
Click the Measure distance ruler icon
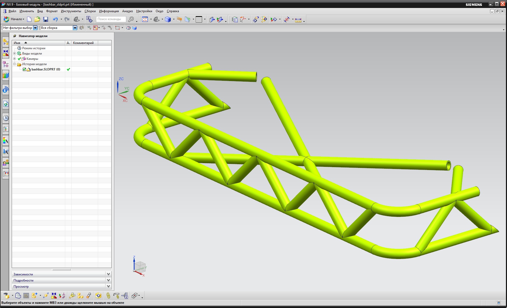point(298,20)
